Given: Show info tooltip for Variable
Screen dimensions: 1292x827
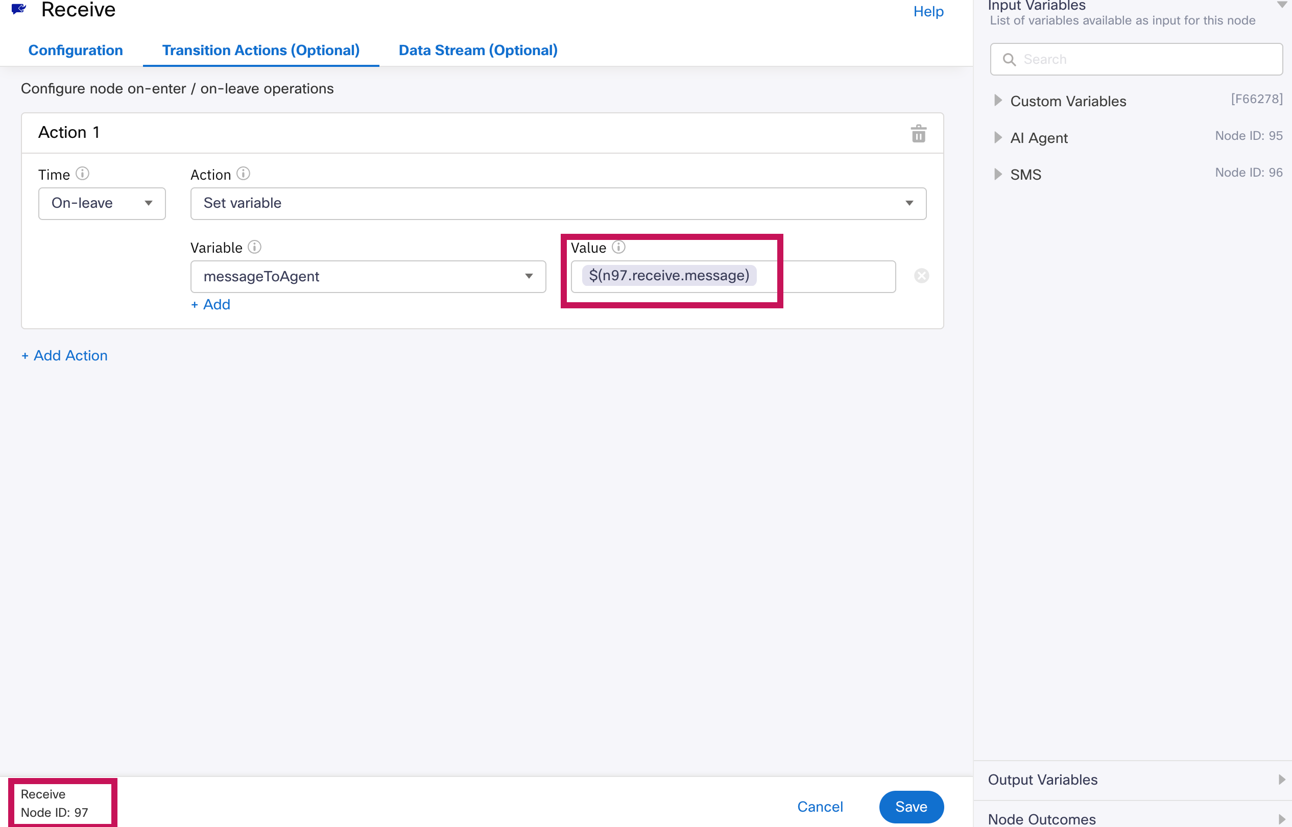Looking at the screenshot, I should [255, 247].
